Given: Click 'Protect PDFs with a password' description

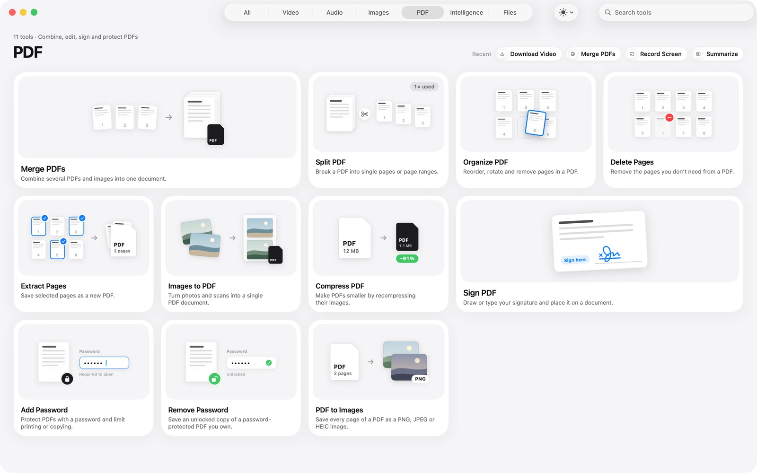Looking at the screenshot, I should (x=73, y=423).
